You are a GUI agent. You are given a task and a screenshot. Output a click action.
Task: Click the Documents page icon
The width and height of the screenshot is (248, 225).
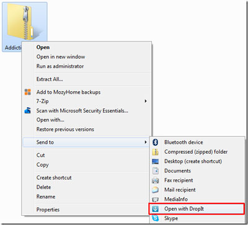coord(156,171)
